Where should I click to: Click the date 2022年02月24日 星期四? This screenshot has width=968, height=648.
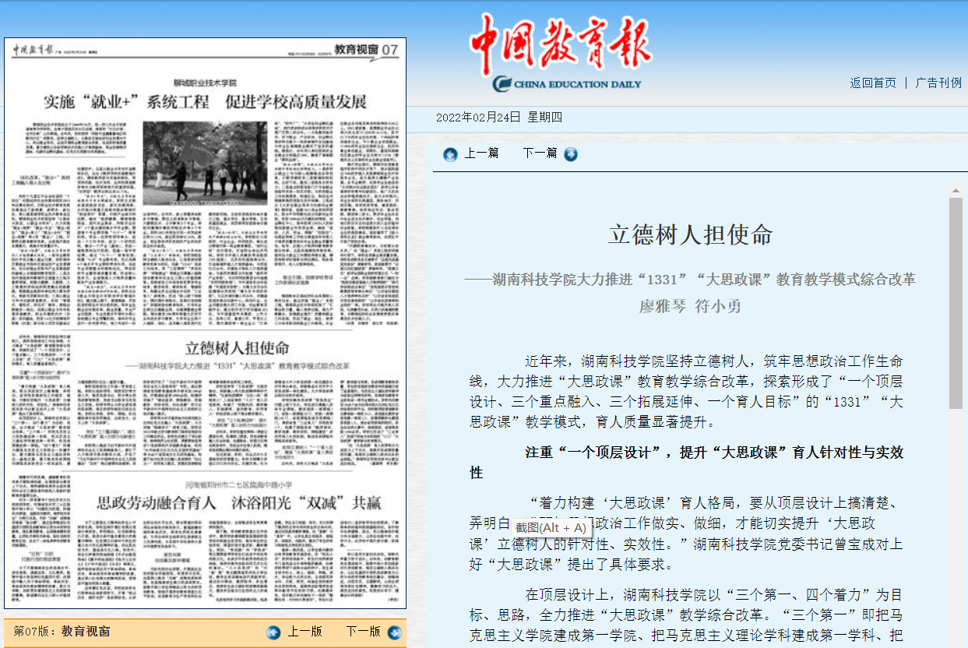(499, 118)
